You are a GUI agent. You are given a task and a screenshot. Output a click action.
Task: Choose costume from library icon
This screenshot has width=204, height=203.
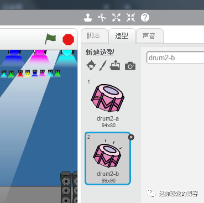[91, 66]
